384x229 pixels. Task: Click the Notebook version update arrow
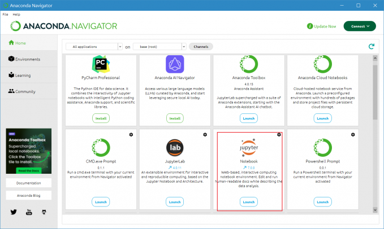coord(244,168)
